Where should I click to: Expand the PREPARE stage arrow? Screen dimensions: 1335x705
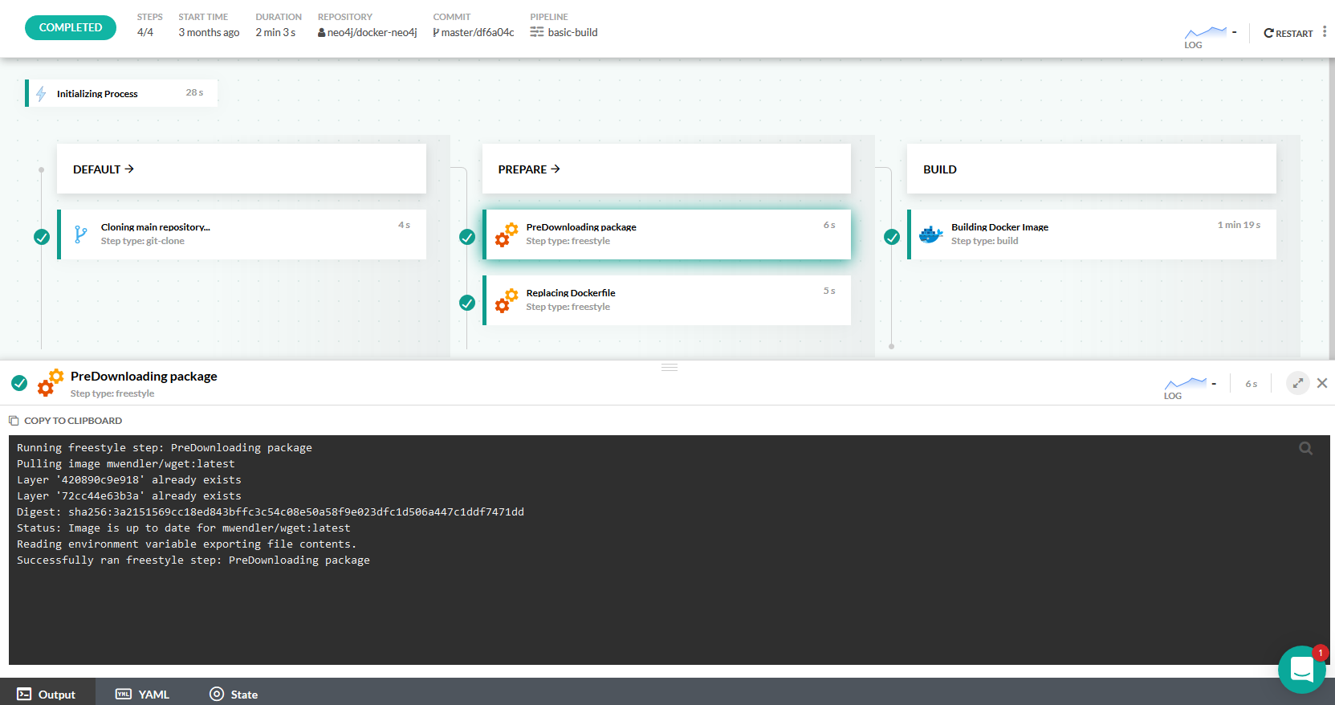point(556,169)
